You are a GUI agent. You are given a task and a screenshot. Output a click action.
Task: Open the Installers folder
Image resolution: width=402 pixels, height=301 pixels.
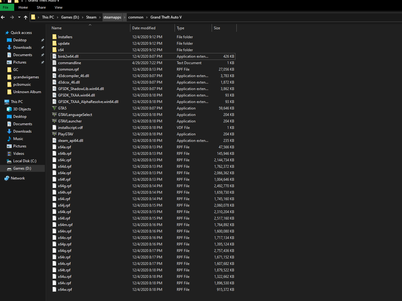[x=66, y=37]
